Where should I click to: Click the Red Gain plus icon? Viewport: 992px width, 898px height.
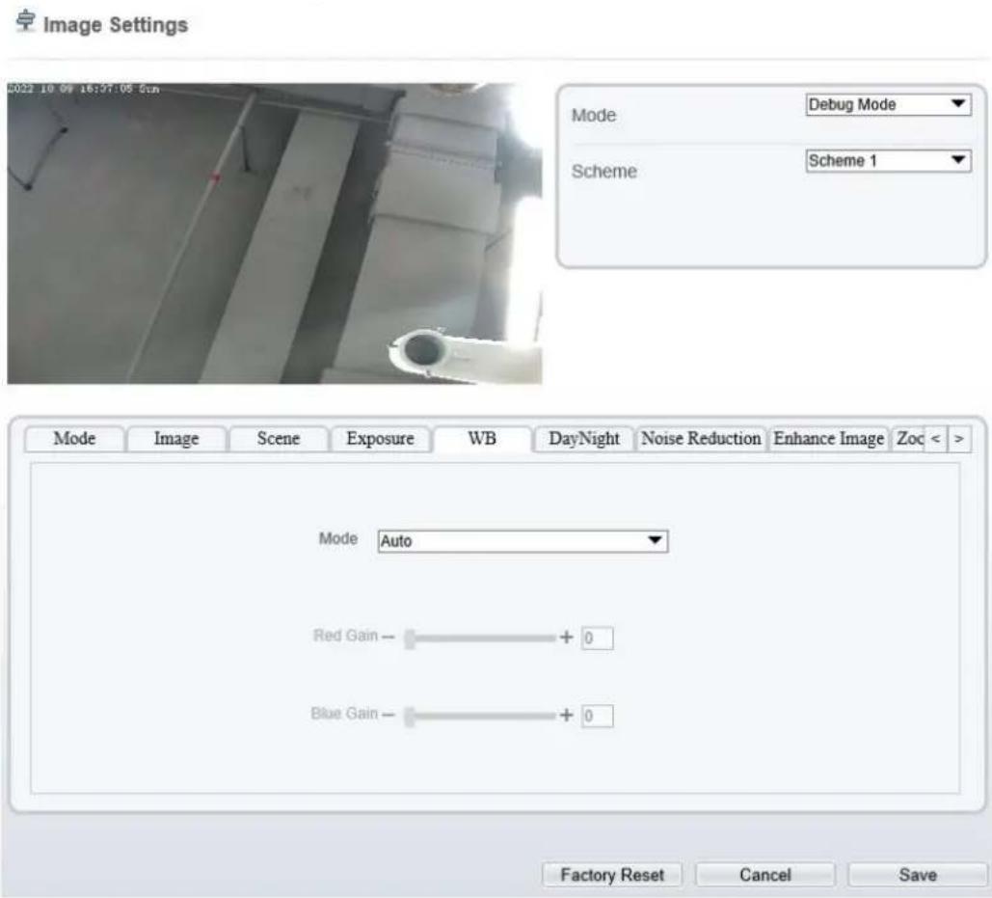[x=566, y=637]
